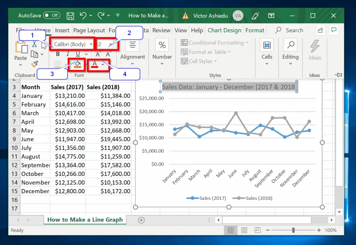Switch to Page Layout view in status bar
356x245 pixels.
(x=244, y=230)
